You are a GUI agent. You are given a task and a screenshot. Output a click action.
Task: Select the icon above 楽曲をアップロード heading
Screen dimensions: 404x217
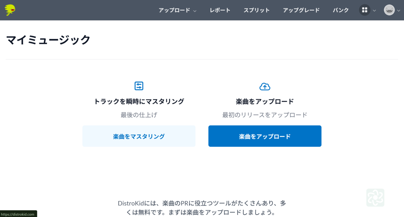(265, 86)
